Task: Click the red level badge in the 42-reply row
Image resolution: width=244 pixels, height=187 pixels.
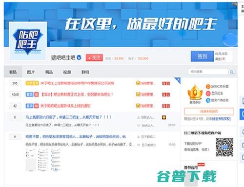Action: (x=166, y=106)
